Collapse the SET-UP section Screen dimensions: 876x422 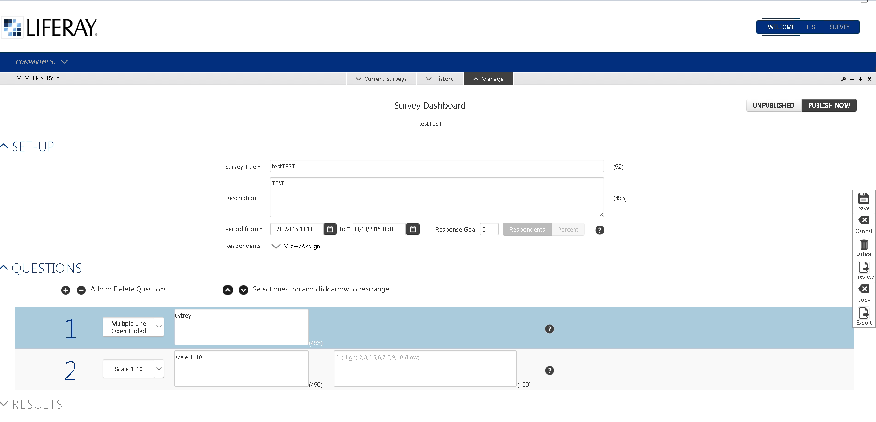27,146
